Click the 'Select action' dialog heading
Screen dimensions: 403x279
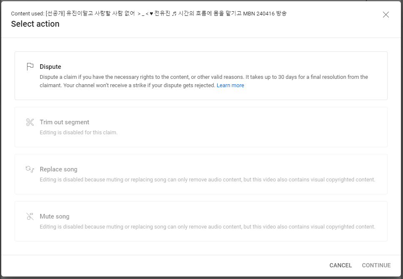point(35,24)
